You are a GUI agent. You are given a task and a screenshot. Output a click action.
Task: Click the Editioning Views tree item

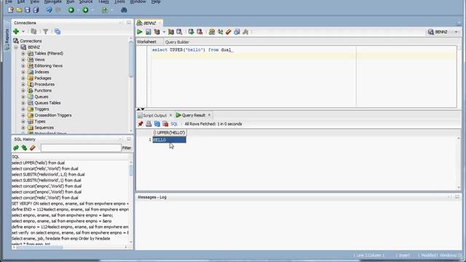tap(49, 66)
